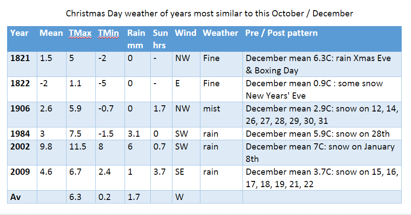
Task: Click the 1984 year cell
Action: tap(20, 134)
